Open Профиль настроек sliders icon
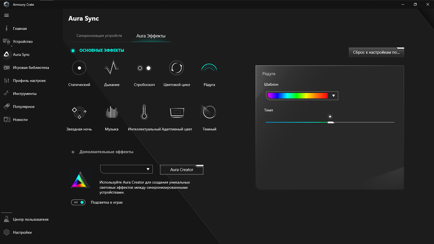The image size is (434, 244). tap(7, 81)
